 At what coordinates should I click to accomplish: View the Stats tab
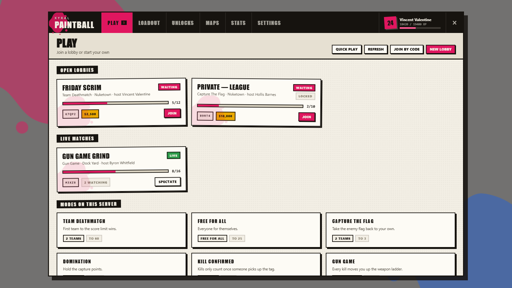tap(238, 23)
